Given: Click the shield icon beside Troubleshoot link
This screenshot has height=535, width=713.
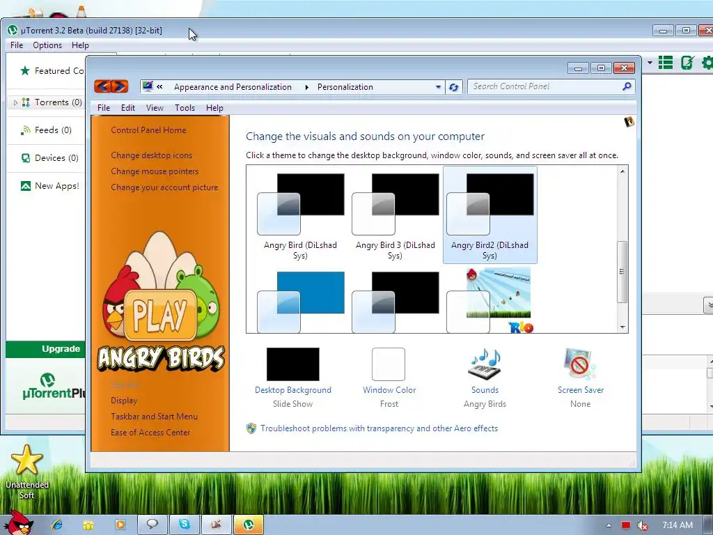Looking at the screenshot, I should click(251, 428).
